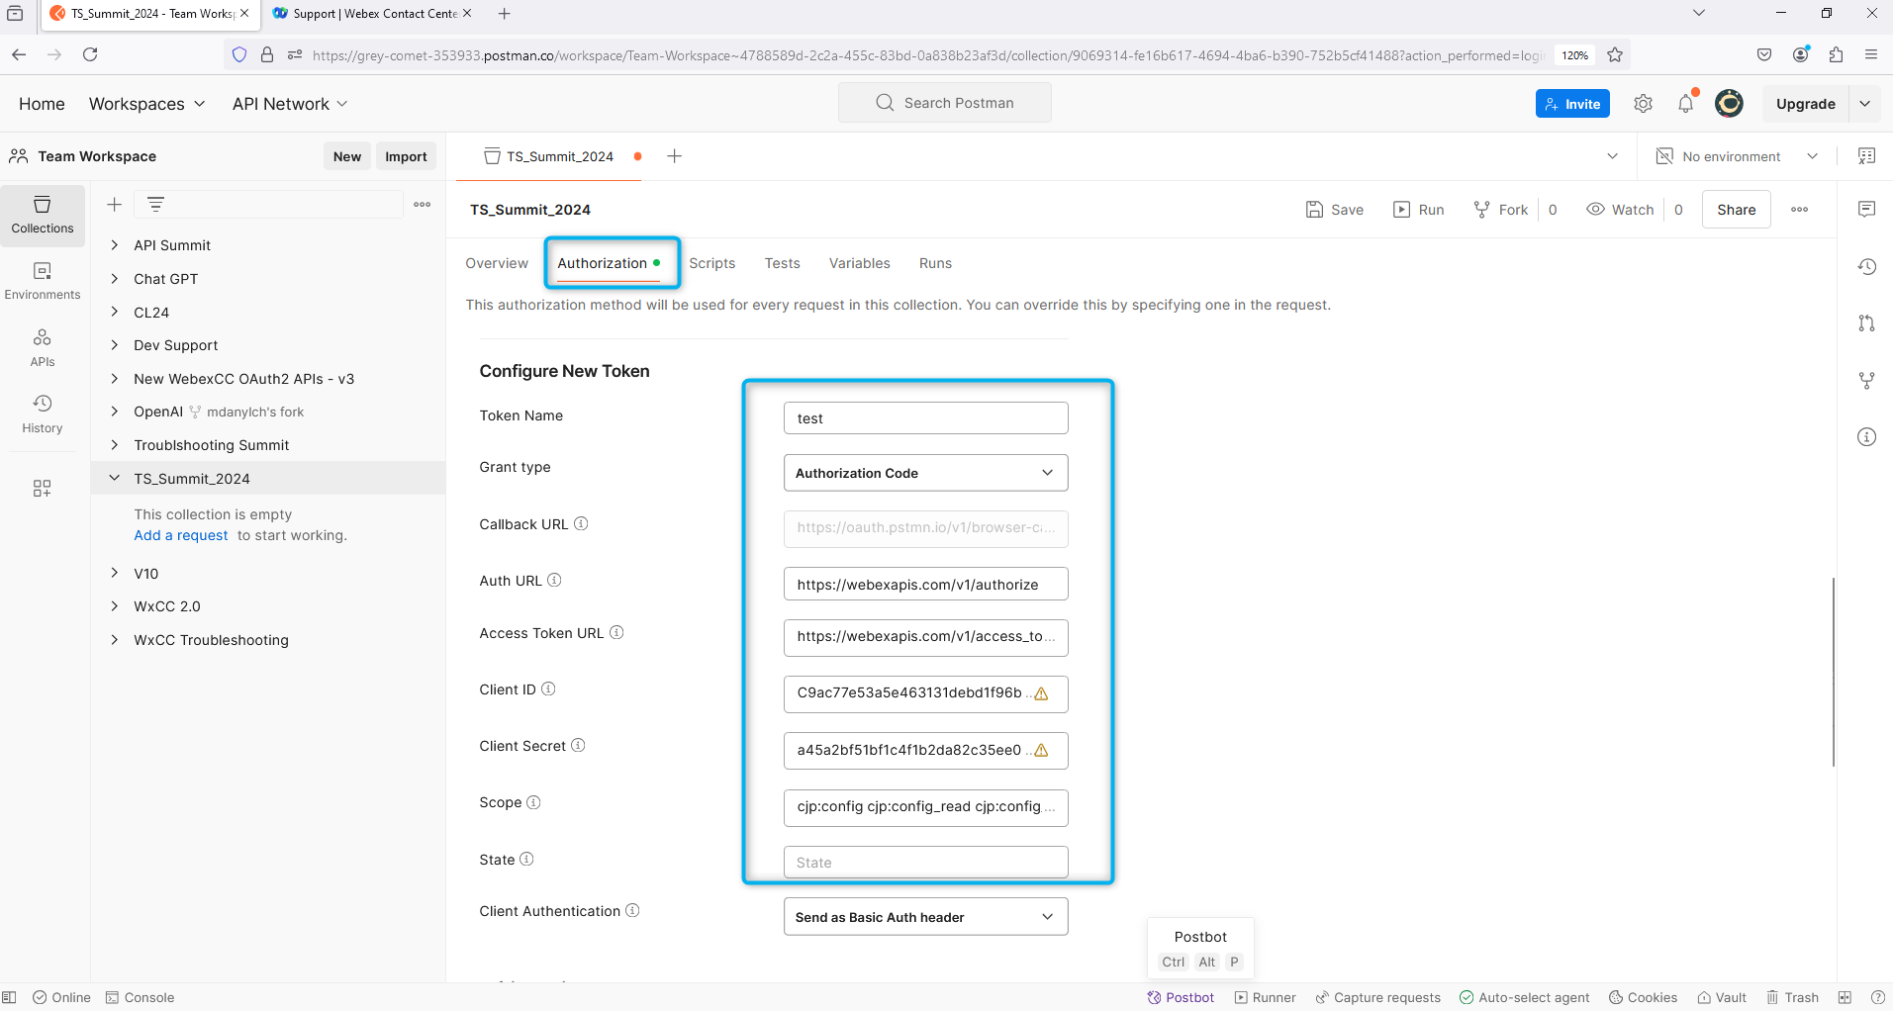Open forks icon in right sidebar
This screenshot has width=1893, height=1011.
(1866, 380)
